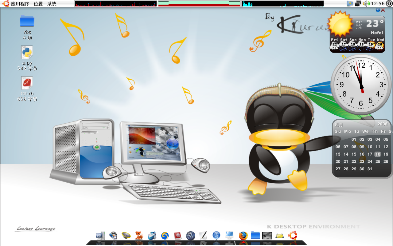Click the 12:56 panel clock
Screen dimensions: 393x246
(378, 4)
